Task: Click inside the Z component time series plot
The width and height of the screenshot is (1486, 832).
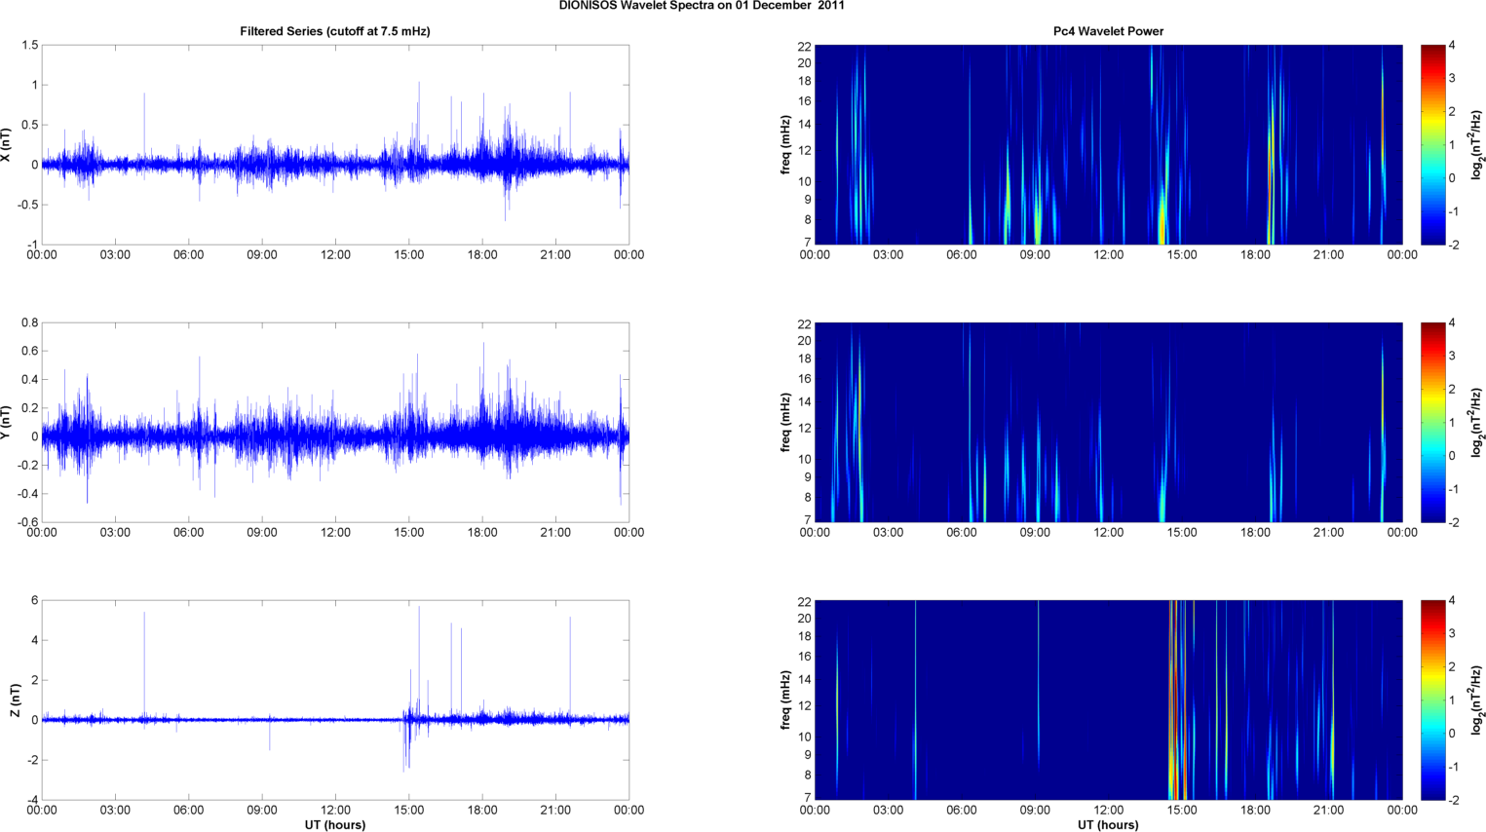Action: [x=335, y=700]
